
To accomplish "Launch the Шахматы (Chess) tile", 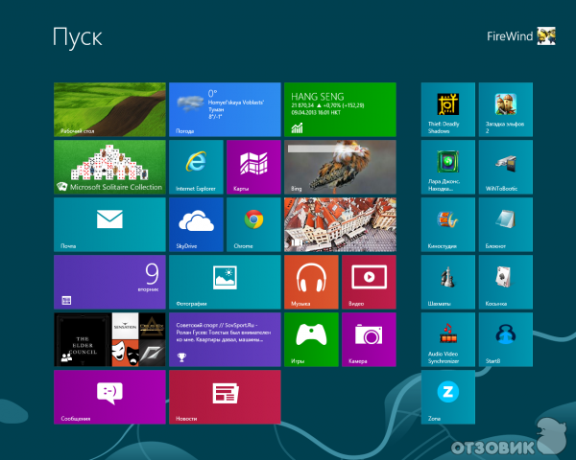I will point(447,282).
